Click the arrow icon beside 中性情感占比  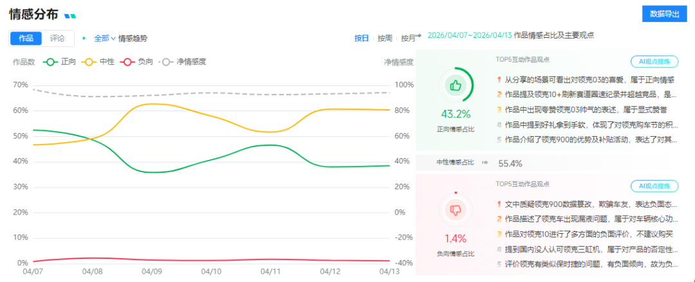pos(485,163)
